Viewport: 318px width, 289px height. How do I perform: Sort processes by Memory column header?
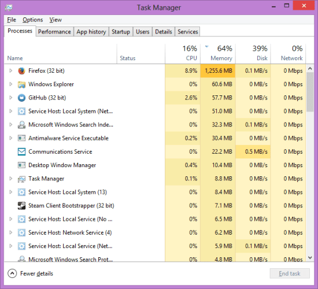(218, 54)
